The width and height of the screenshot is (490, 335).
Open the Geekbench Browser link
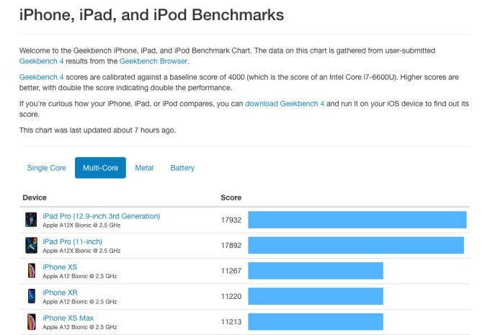pyautogui.click(x=153, y=61)
